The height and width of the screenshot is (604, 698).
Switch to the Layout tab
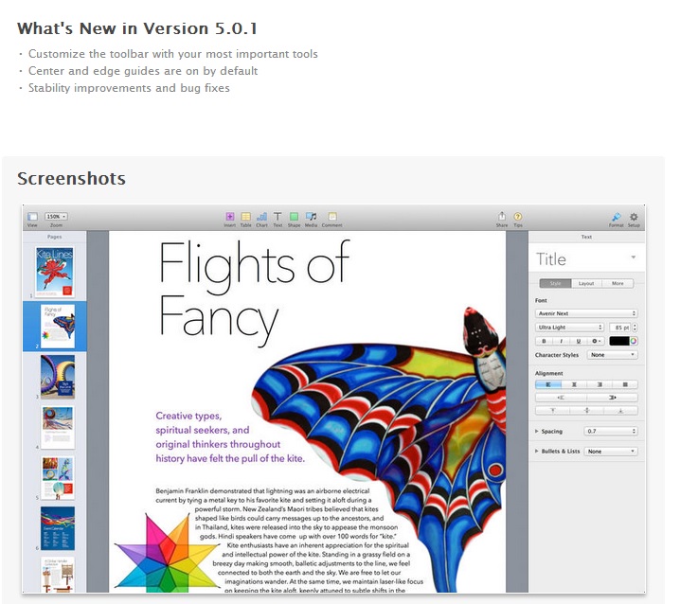[x=586, y=283]
